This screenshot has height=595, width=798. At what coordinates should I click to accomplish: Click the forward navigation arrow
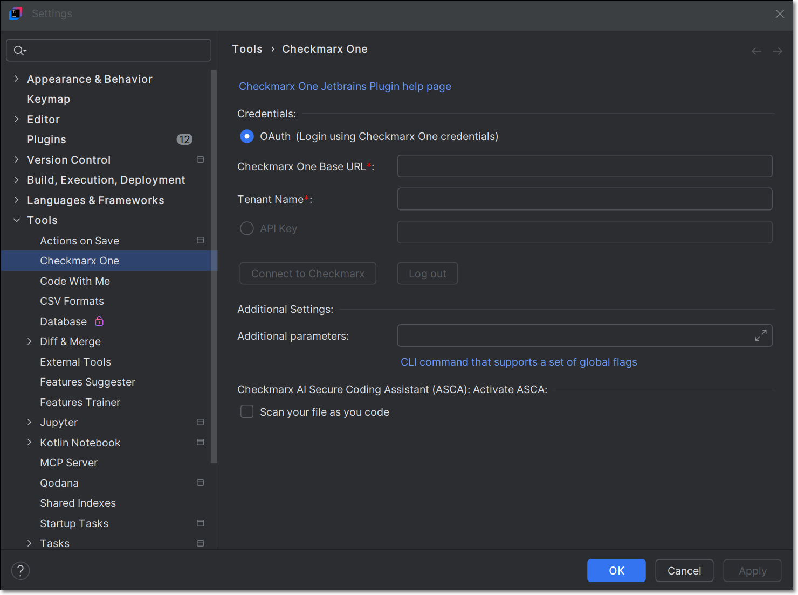point(777,51)
